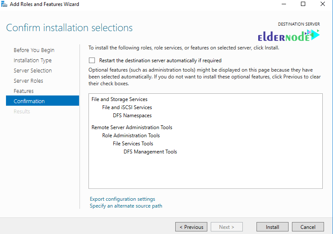Select Role Administration Tools entry
This screenshot has width=333, height=234.
tap(131, 135)
